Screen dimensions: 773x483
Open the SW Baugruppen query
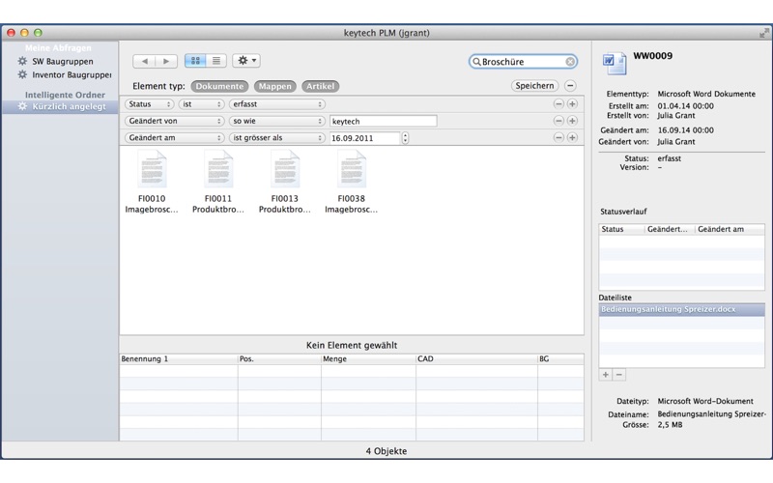click(x=63, y=62)
